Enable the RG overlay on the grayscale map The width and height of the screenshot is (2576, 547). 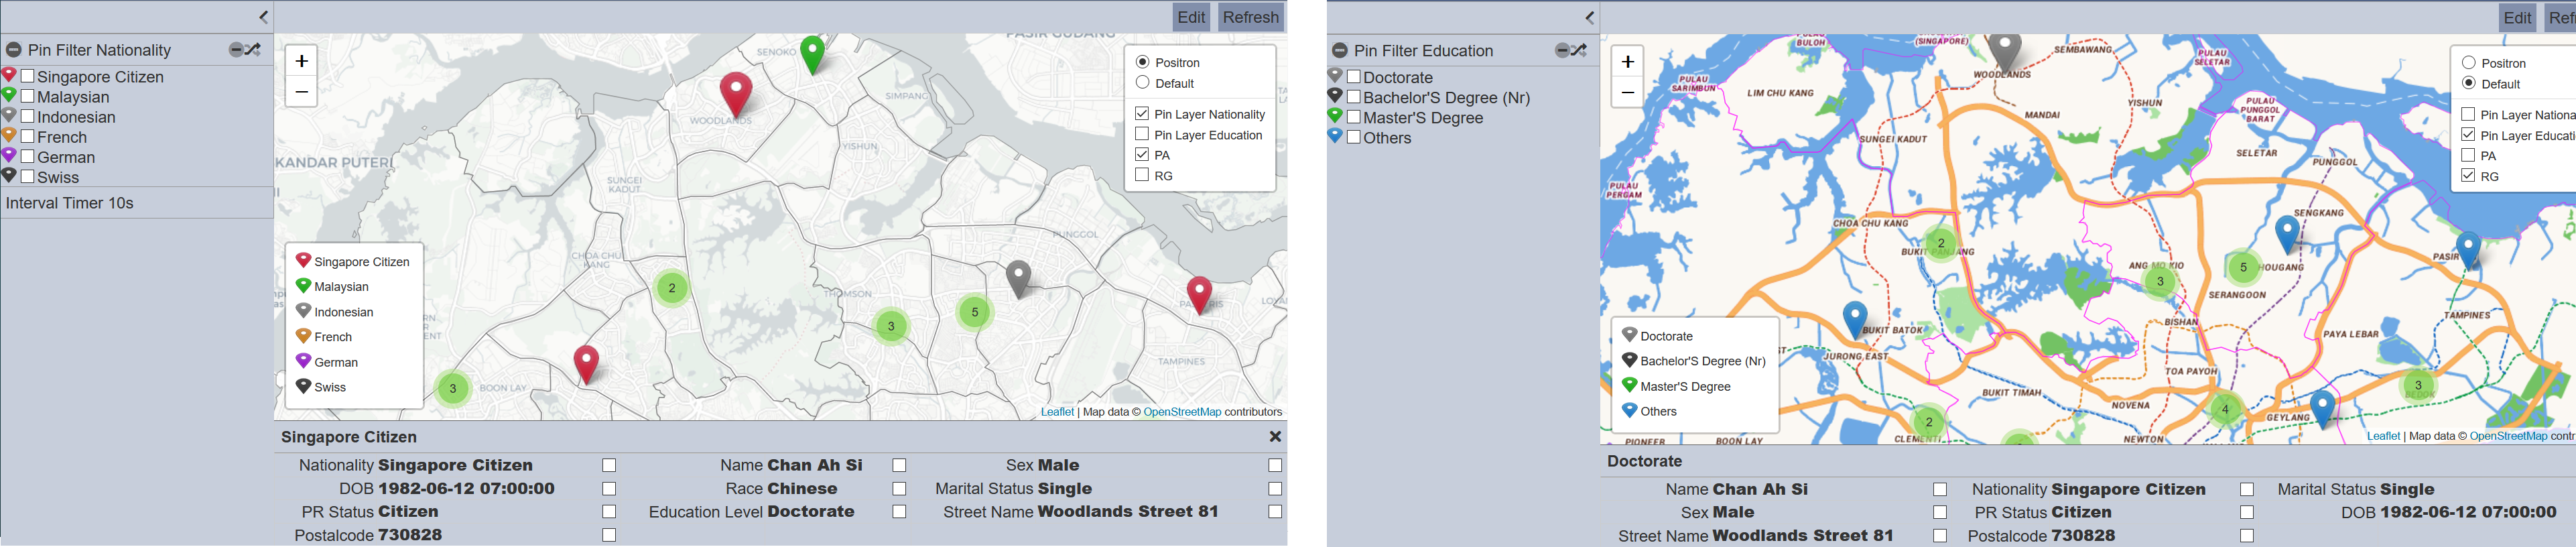point(1142,175)
